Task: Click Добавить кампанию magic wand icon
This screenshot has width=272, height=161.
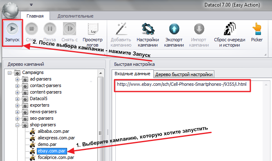Action: (121, 29)
